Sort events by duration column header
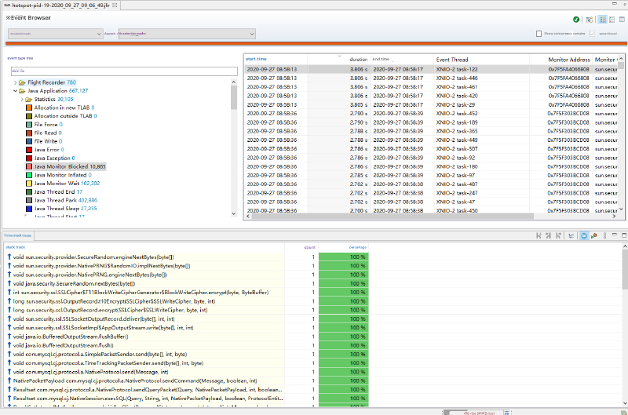628x415 pixels. (358, 60)
